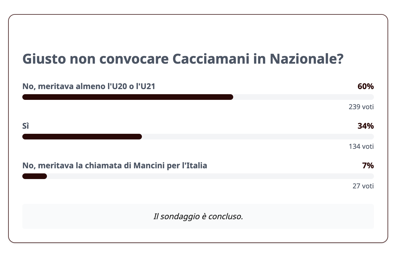Select the option "No, meritava almeno l'U20 o l'U21"
This screenshot has width=398, height=254.
(x=89, y=86)
